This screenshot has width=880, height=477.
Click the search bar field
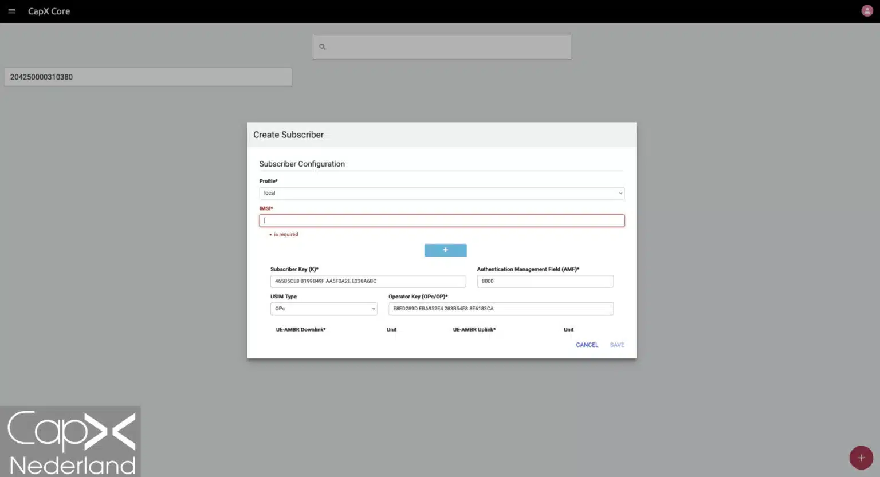[x=442, y=47]
